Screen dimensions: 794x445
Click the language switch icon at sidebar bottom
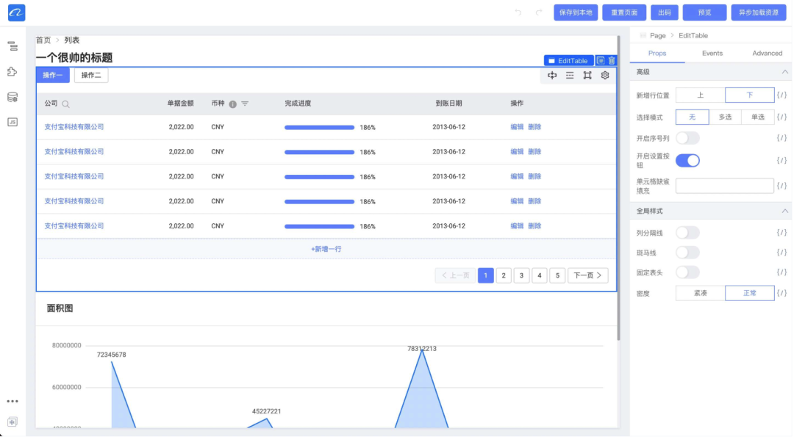(12, 422)
